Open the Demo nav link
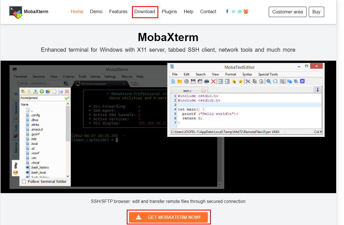344x225 pixels. tap(96, 12)
